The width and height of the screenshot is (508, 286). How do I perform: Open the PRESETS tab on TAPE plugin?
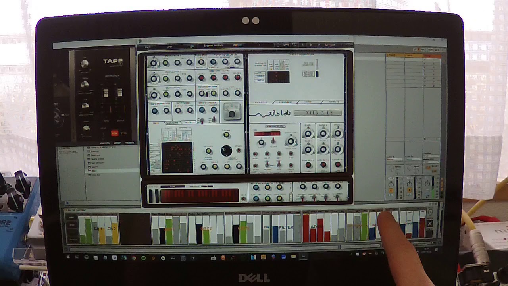click(x=105, y=143)
